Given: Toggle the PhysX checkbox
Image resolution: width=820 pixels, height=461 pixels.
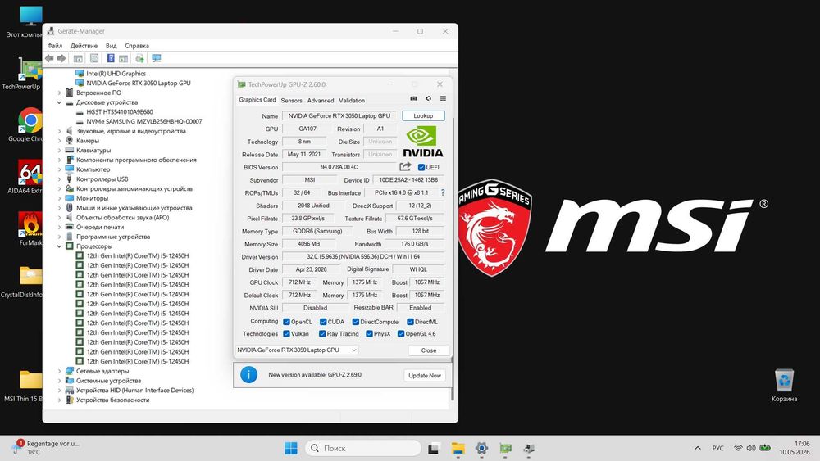Looking at the screenshot, I should pos(369,334).
